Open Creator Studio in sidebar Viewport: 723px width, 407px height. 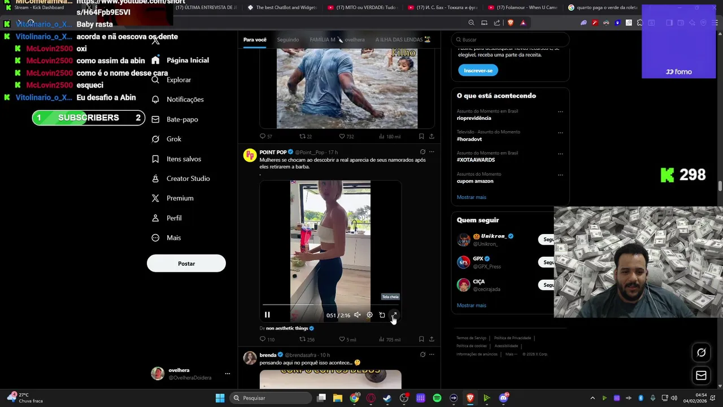pyautogui.click(x=180, y=179)
